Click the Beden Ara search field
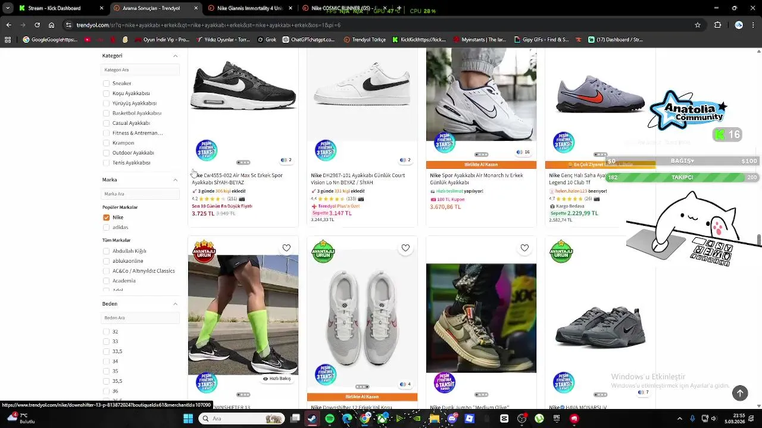 (140, 317)
